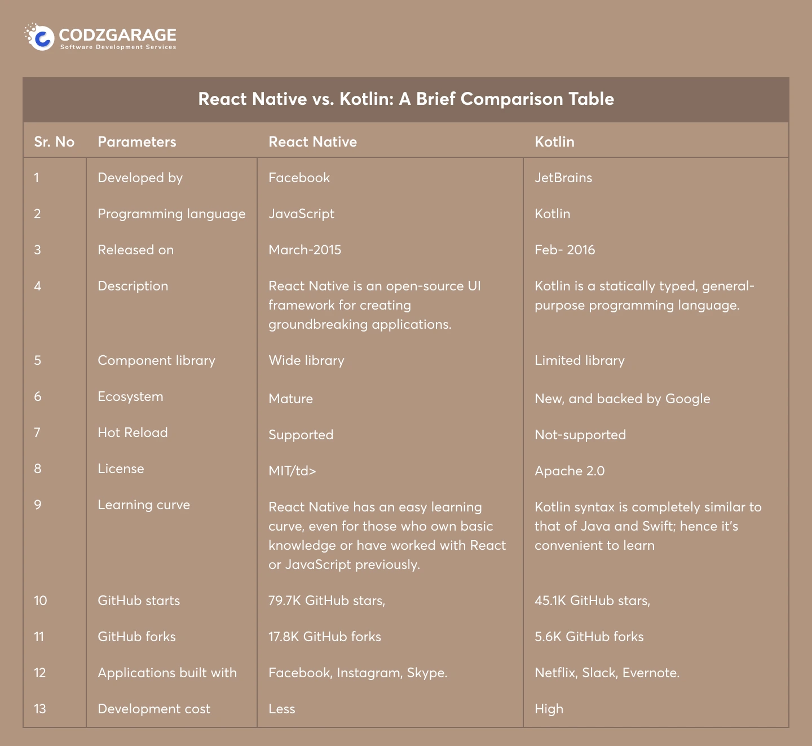
Task: Click the 'JavaScript' cell
Action: [x=301, y=214]
